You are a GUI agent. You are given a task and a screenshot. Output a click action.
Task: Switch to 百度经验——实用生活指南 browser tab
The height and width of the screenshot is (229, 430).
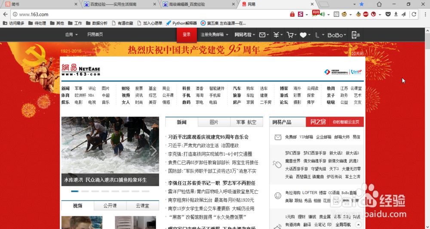click(x=120, y=4)
